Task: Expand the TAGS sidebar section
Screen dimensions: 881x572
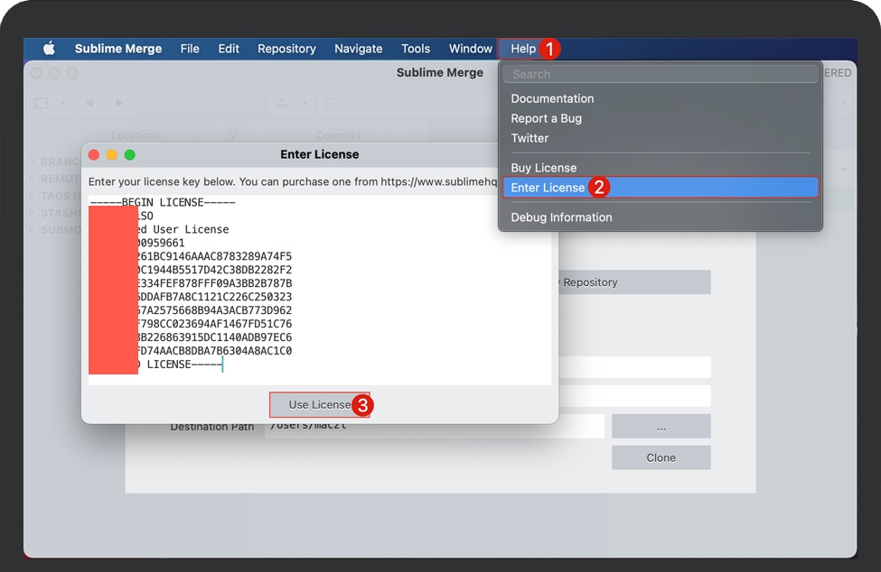Action: (32, 196)
